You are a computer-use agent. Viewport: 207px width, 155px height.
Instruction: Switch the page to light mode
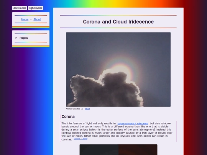point(36,8)
